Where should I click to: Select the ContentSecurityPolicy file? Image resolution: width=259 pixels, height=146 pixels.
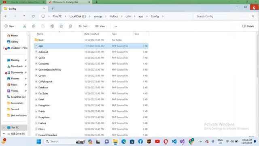91,70
